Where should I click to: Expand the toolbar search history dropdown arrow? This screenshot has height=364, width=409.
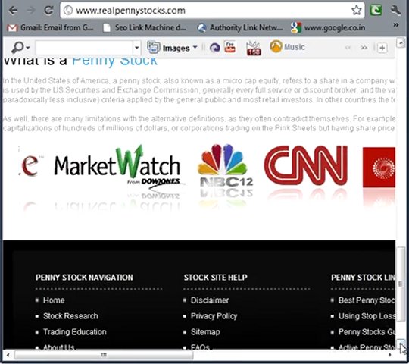136,48
